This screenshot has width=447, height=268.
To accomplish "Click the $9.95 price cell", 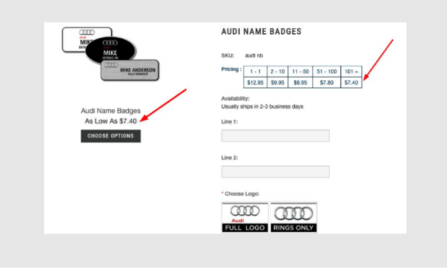I will click(278, 82).
